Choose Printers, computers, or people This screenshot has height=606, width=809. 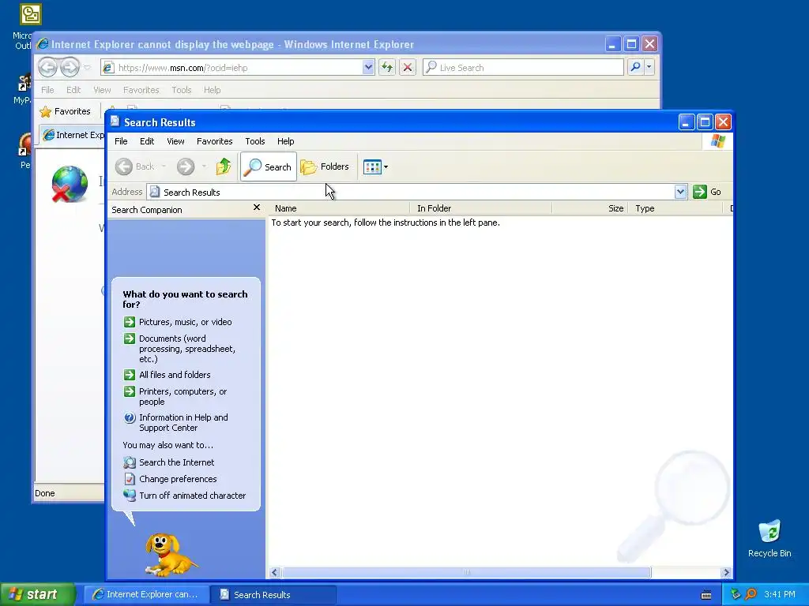pos(175,396)
